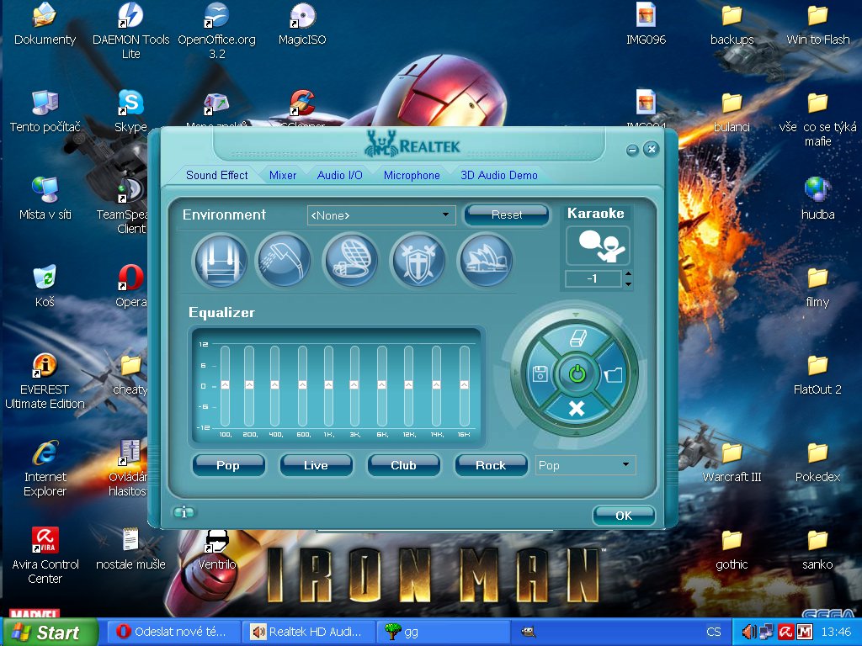Click the 16K equalizer slider handle
862x646 pixels.
464,385
